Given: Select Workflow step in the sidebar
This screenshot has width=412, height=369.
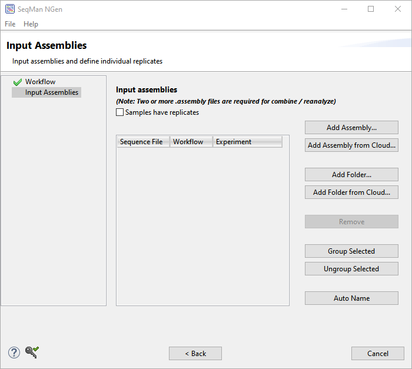Looking at the screenshot, I should 40,82.
